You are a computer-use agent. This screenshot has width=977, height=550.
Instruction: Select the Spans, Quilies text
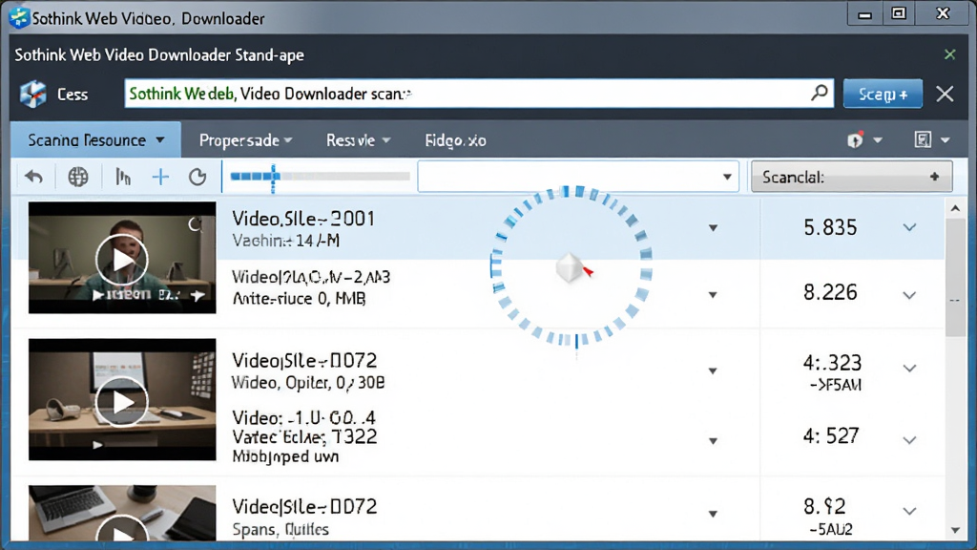pyautogui.click(x=281, y=529)
